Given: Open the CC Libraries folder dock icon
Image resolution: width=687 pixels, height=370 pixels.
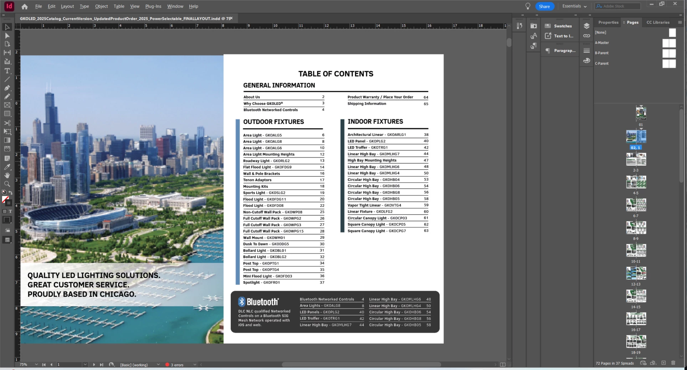Looking at the screenshot, I should (534, 26).
